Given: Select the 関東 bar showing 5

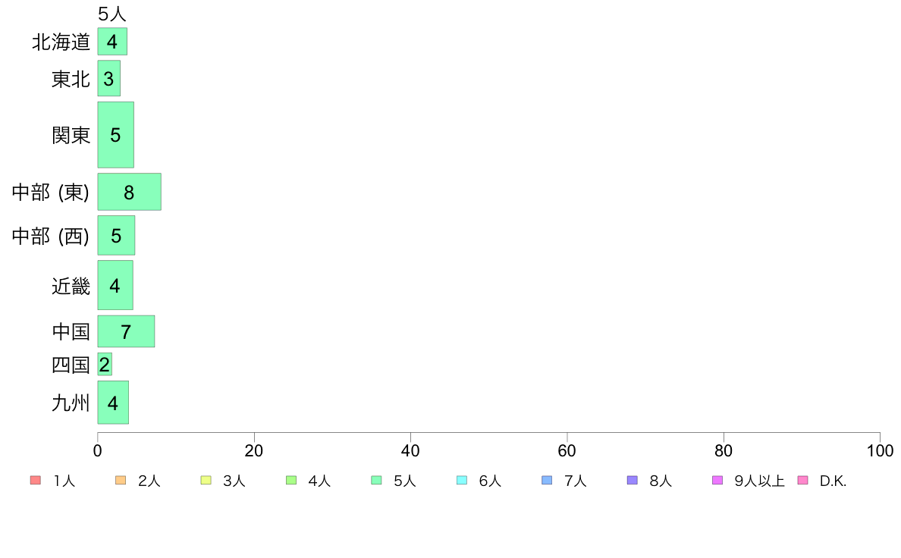Looking at the screenshot, I should (x=116, y=135).
